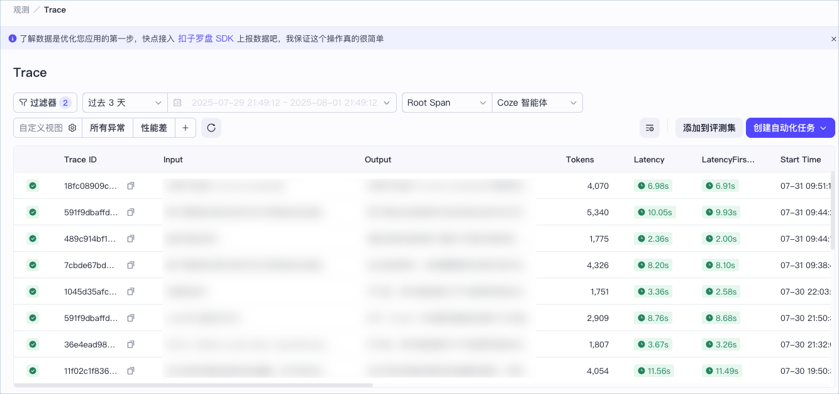Select the 所有异常 view tab
Viewport: 839px width, 394px height.
tap(108, 128)
